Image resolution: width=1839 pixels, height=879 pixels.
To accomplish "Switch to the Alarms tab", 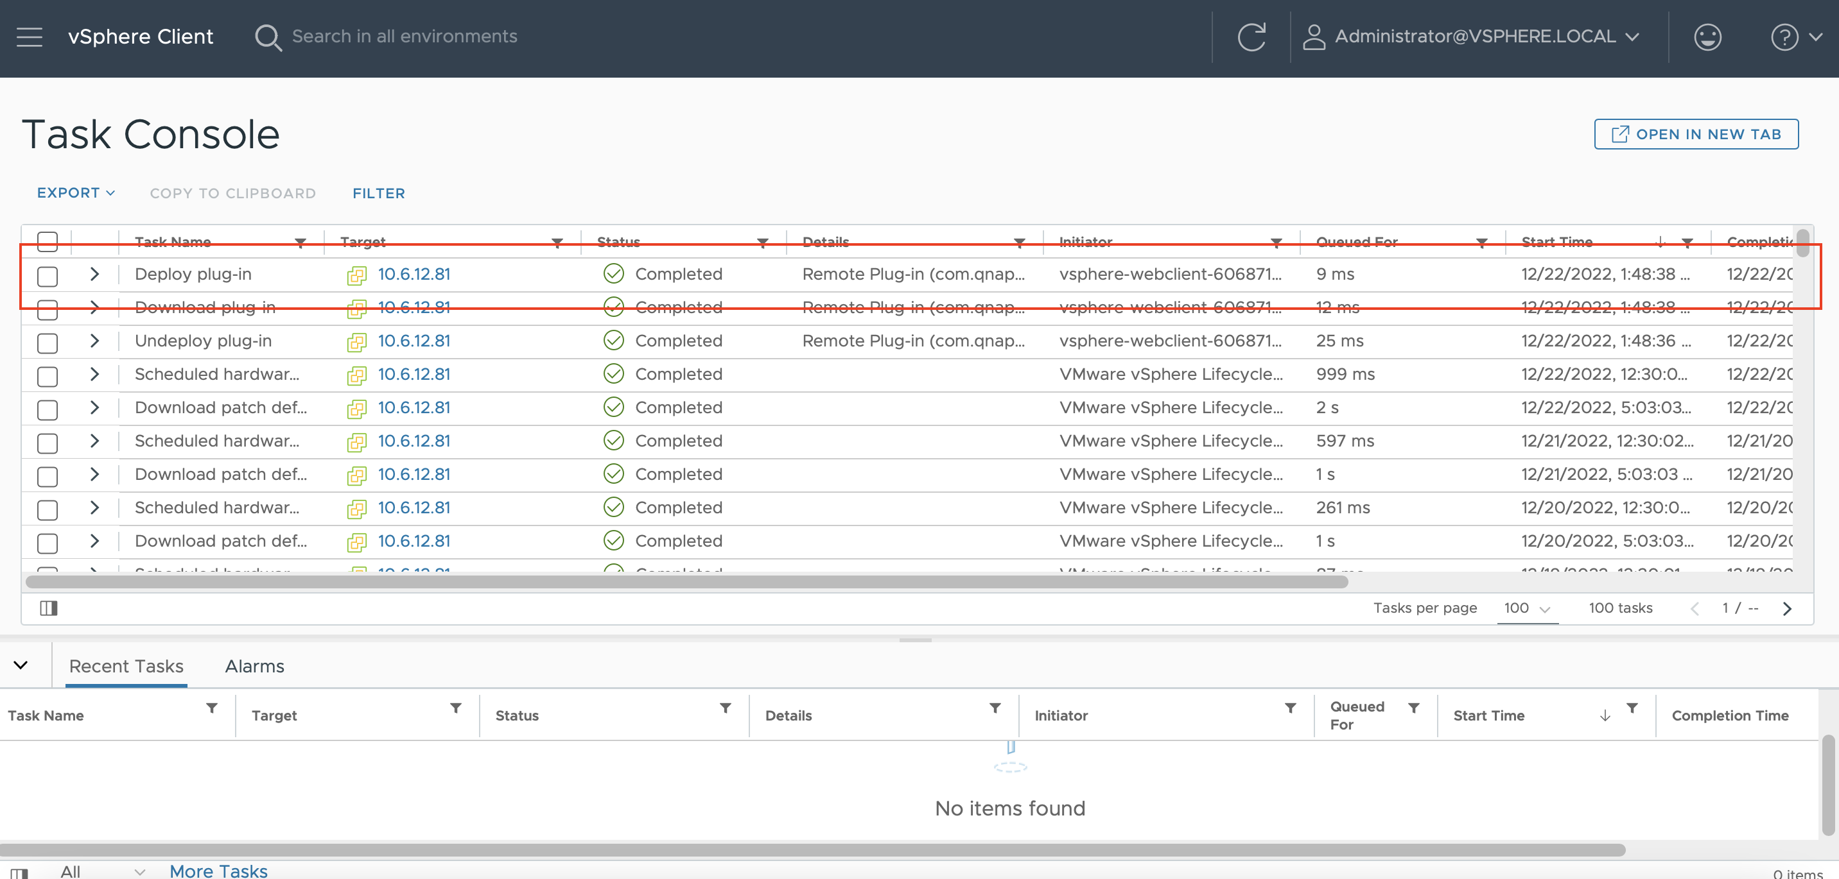I will click(x=254, y=666).
